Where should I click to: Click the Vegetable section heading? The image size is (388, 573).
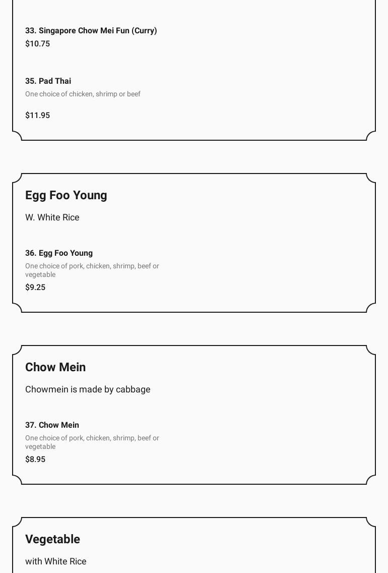click(52, 540)
